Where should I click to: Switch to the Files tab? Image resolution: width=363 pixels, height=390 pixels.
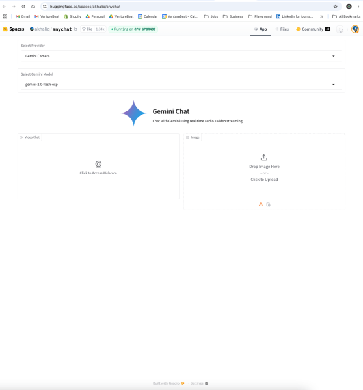(x=282, y=29)
